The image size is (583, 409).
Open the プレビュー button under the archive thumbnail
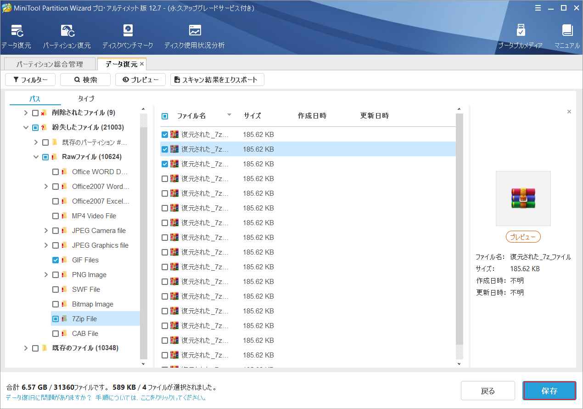[x=523, y=237]
